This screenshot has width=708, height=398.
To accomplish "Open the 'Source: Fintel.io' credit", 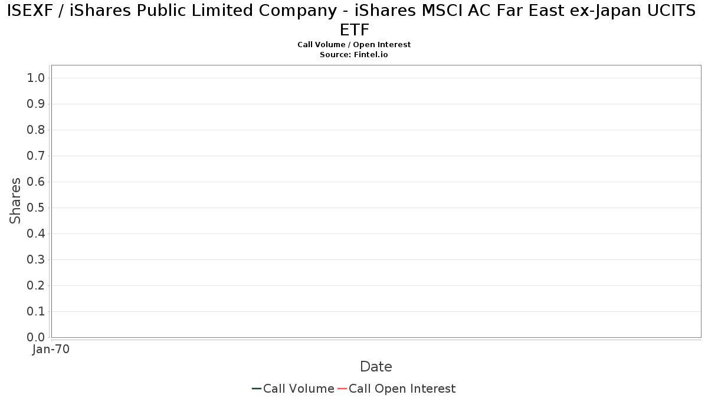I will 354,54.
